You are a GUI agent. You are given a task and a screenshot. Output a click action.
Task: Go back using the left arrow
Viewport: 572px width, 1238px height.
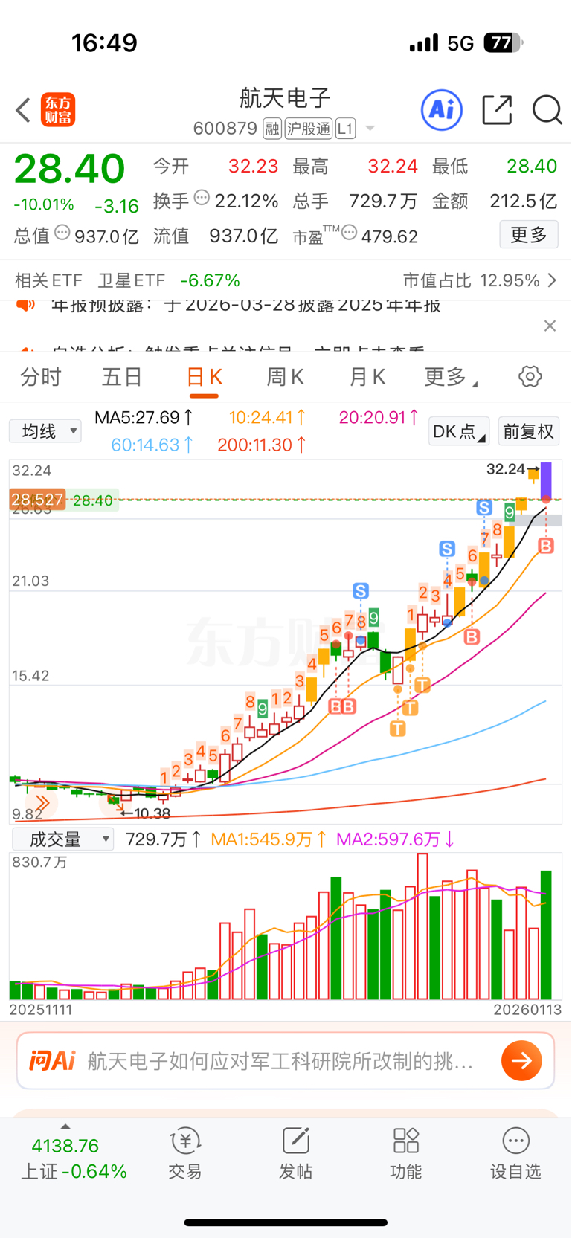tap(23, 110)
